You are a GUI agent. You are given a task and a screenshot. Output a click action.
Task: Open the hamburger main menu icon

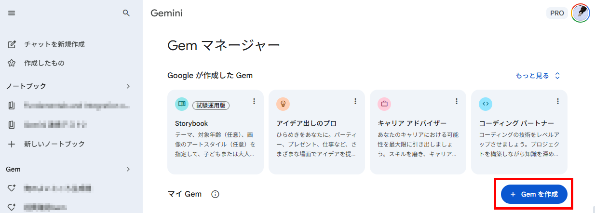(x=12, y=13)
